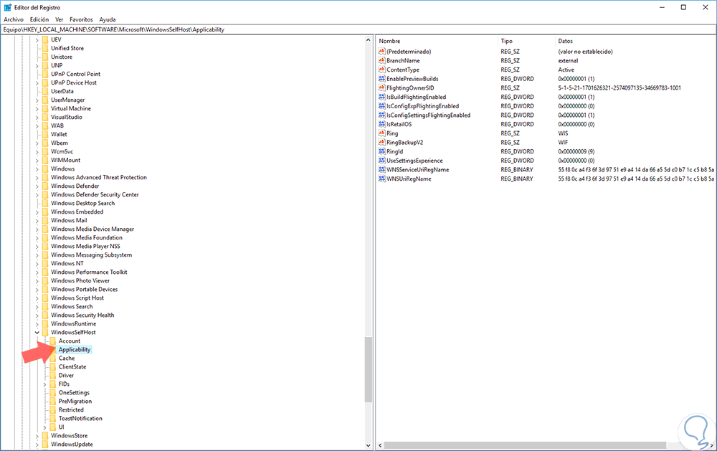Select the IsConfigSettingsFlightingEnabled value
This screenshot has height=451, width=717.
(429, 115)
